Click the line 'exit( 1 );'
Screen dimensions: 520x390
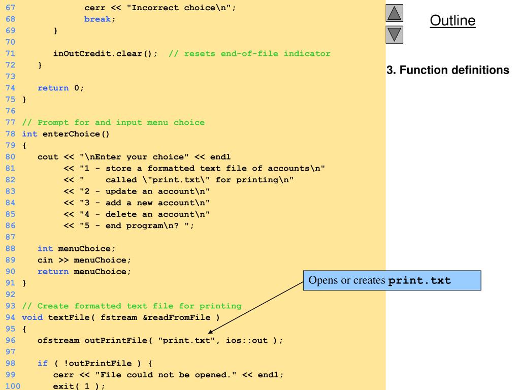coord(79,386)
